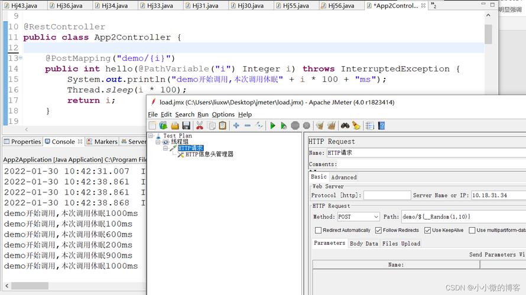Collapse the Test Plan tree node
Screen dimensions: 526x295
click(151, 136)
